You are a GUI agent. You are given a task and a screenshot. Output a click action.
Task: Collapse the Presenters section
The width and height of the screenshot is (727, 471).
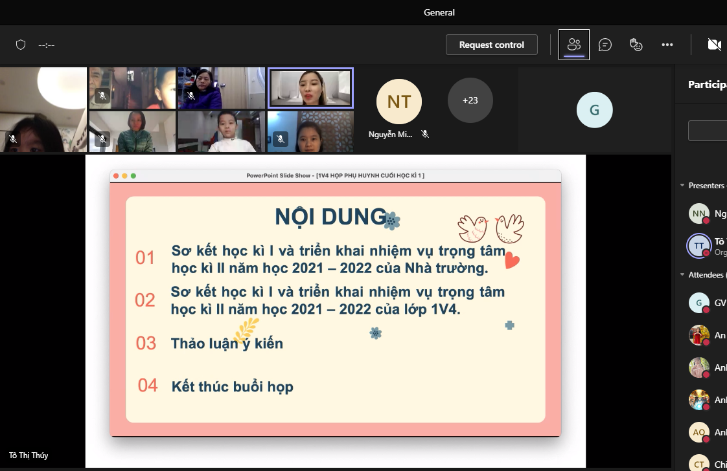point(682,186)
